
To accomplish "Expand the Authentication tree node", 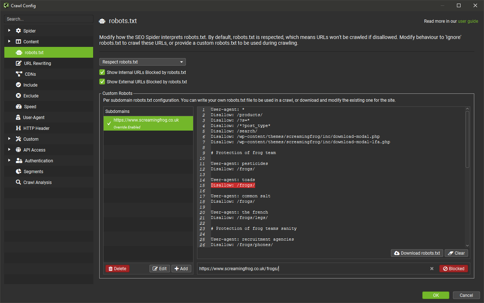I will click(9, 161).
